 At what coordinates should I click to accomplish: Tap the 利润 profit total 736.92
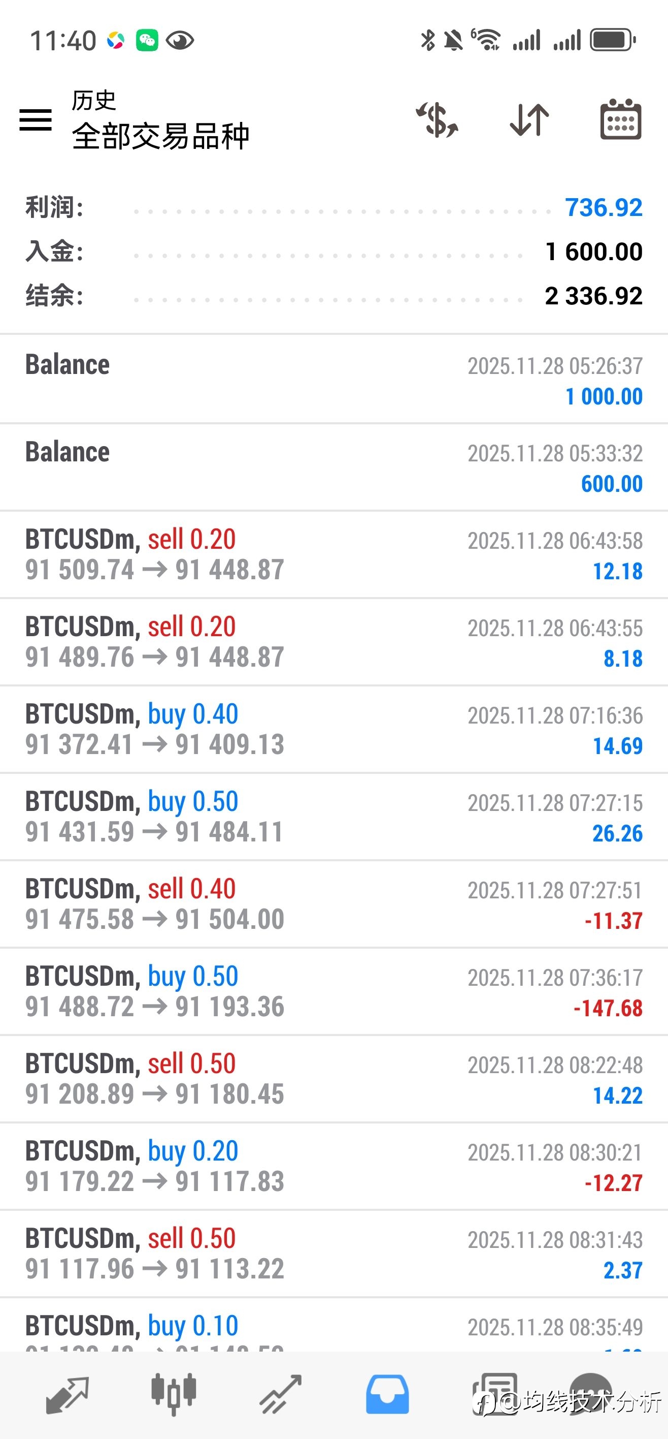[x=603, y=208]
